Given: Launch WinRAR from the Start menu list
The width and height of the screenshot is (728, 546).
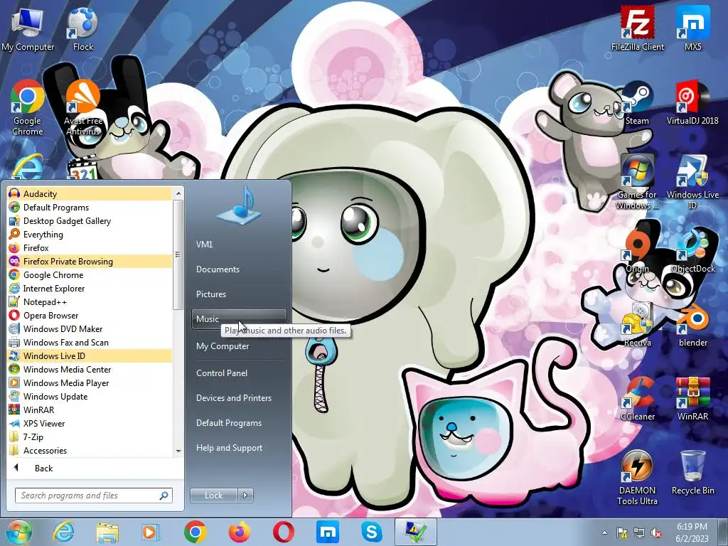Looking at the screenshot, I should click(90, 409).
